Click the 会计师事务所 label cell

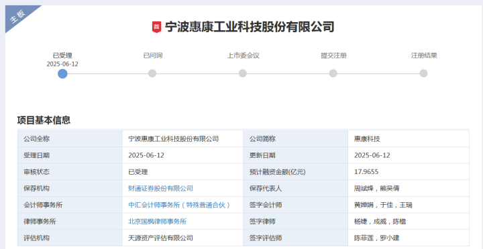pos(70,205)
